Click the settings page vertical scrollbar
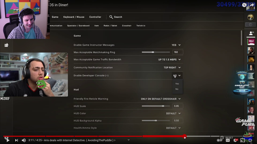The image size is (257, 144). (x=241, y=38)
